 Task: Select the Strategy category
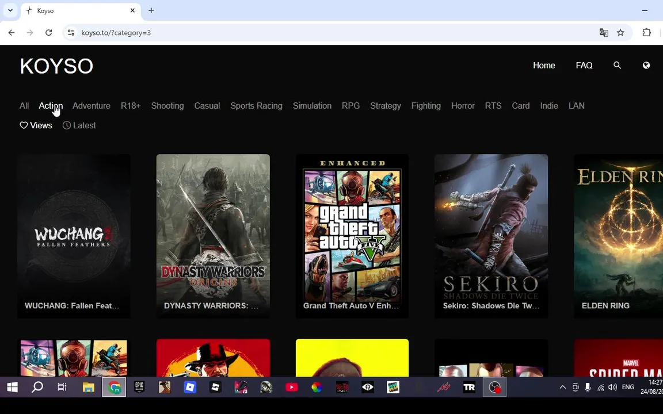pyautogui.click(x=386, y=106)
